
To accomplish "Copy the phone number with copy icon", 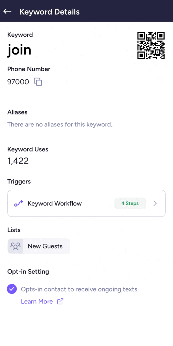I will [x=38, y=82].
